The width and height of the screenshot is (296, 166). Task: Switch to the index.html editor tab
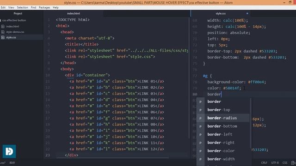[x=74, y=13]
